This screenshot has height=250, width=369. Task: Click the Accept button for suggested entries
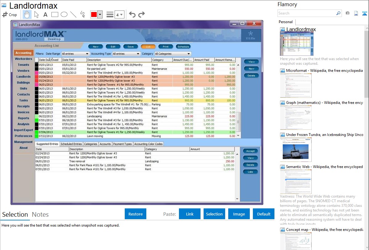coord(250,151)
